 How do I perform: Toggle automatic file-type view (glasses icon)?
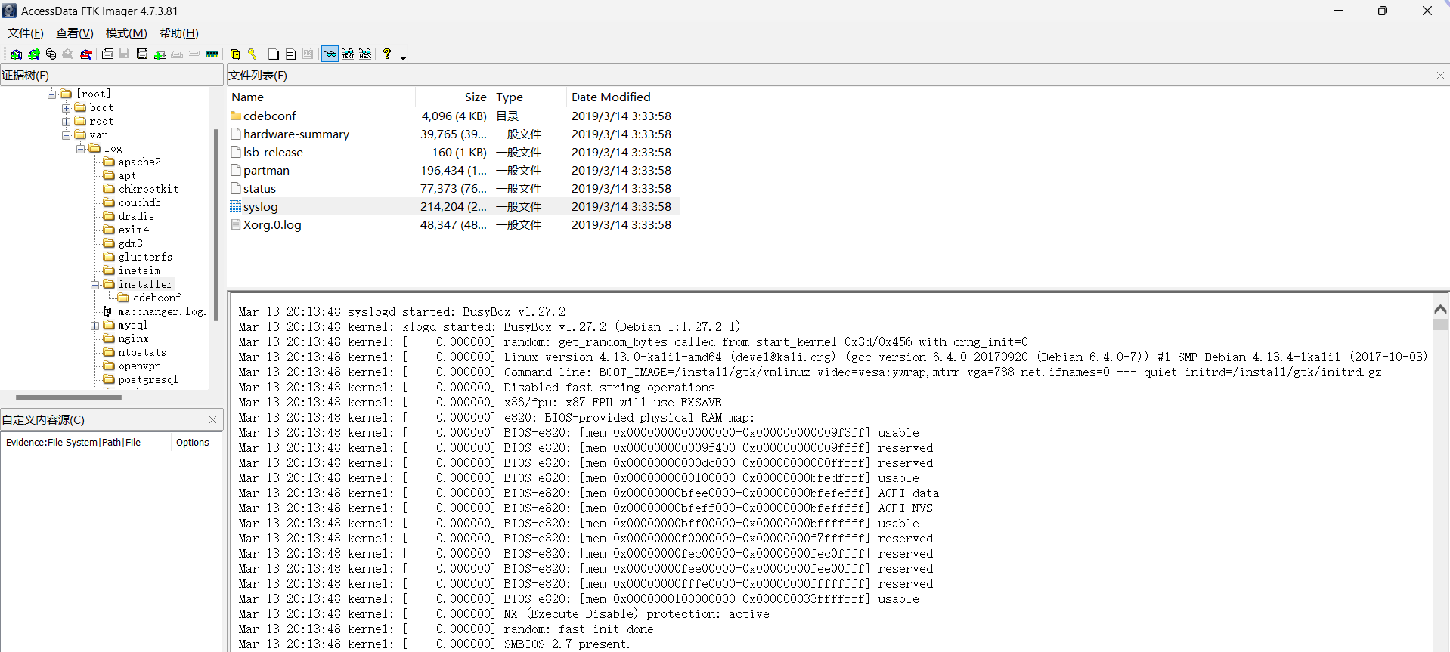(x=330, y=54)
